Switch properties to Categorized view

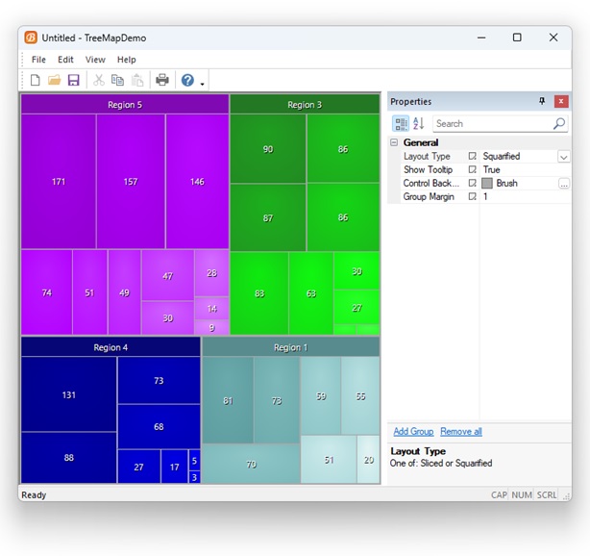401,123
